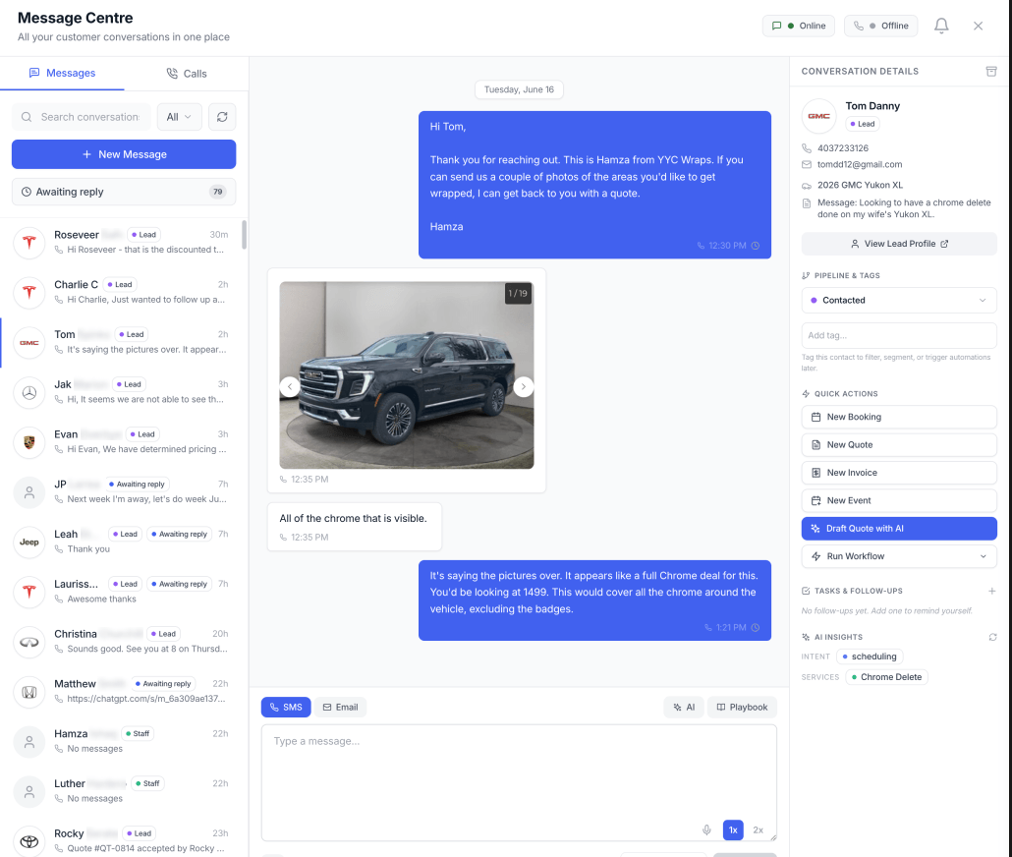Click 2026 GMC Yukon XL vehicle text
Image resolution: width=1012 pixels, height=857 pixels.
[x=860, y=185]
